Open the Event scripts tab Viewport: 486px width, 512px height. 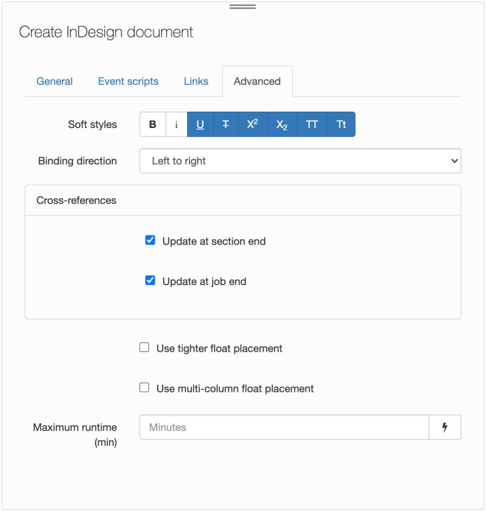point(128,81)
